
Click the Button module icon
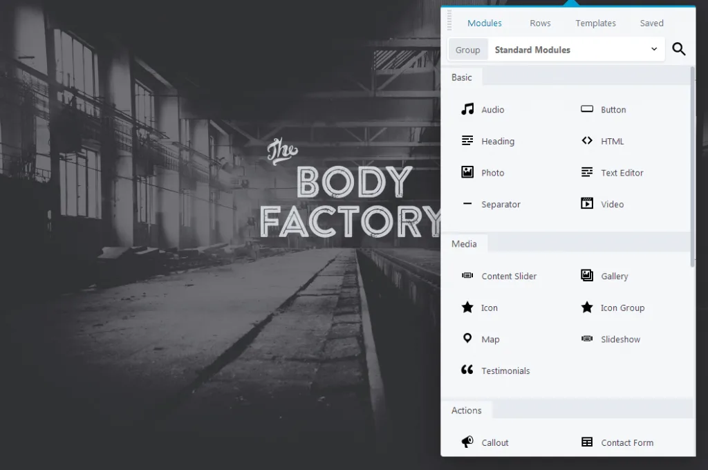click(587, 109)
